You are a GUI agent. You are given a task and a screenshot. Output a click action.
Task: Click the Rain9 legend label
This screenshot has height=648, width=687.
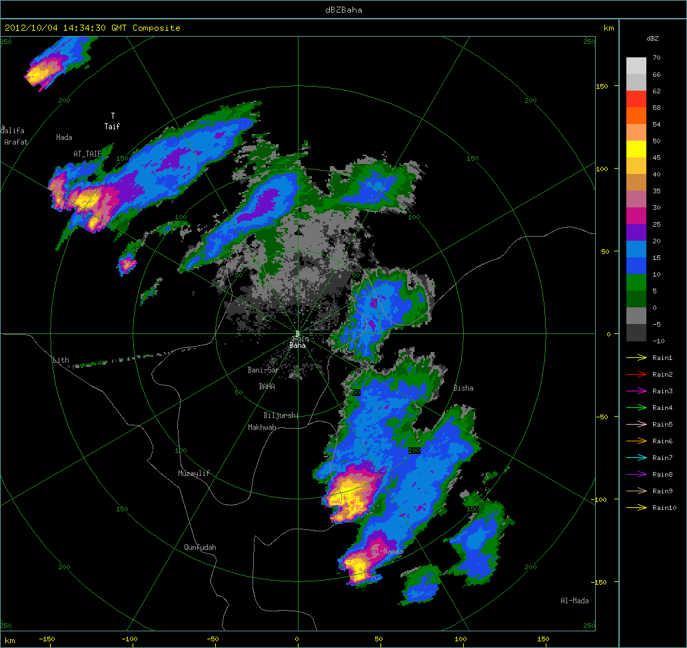(x=662, y=491)
